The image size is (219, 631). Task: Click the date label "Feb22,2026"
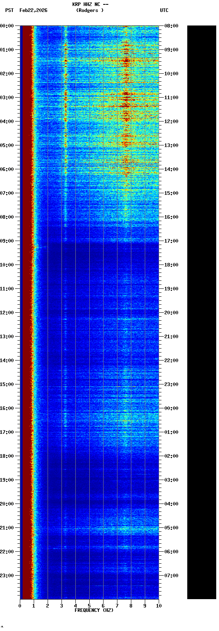click(x=33, y=10)
